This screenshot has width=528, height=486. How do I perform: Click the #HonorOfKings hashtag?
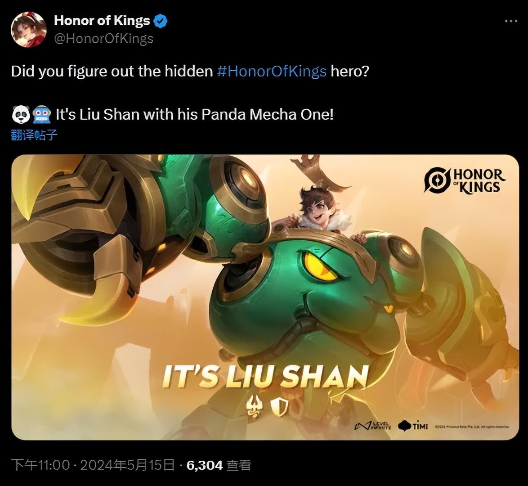(x=272, y=71)
